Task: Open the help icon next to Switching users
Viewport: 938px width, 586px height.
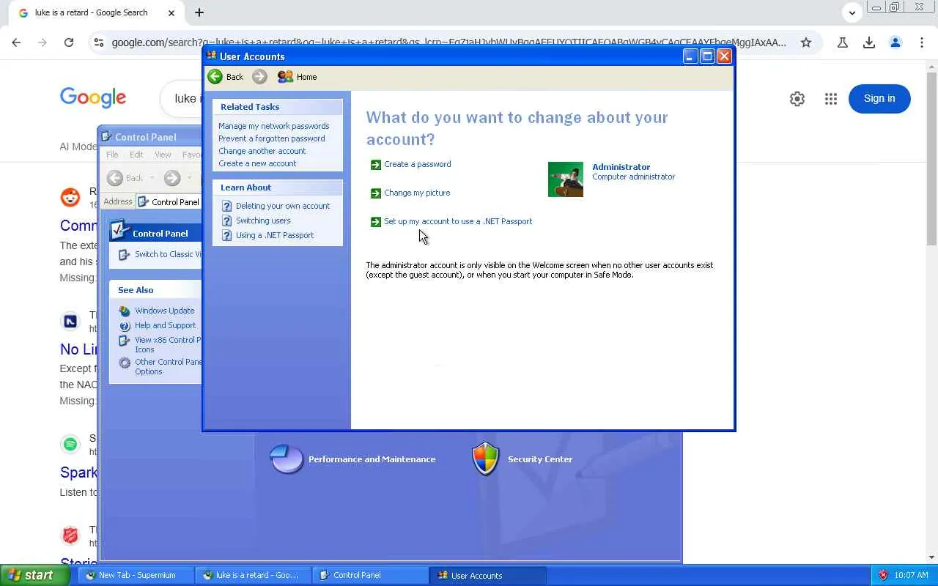Action: point(226,221)
